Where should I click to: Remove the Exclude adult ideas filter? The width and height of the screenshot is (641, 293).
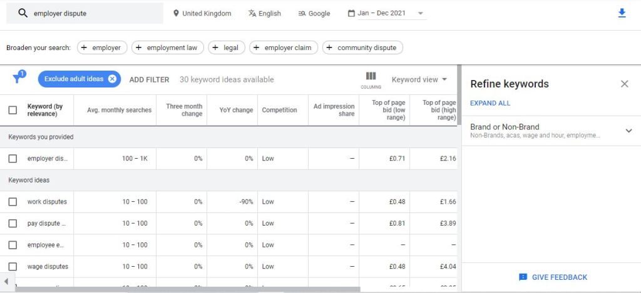(x=112, y=79)
